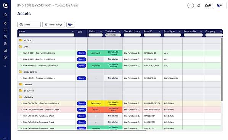Image resolution: width=228 pixels, height=140 pixels.
Task: Sort by Asset type column arrow
Action: click(180, 32)
